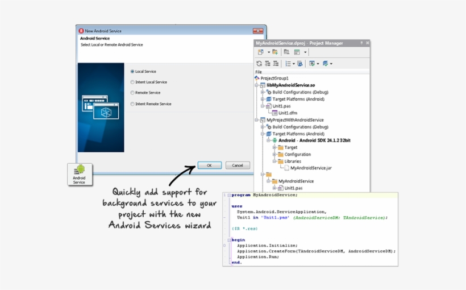The width and height of the screenshot is (466, 290).
Task: Select the Local Service radio button
Action: coord(132,72)
